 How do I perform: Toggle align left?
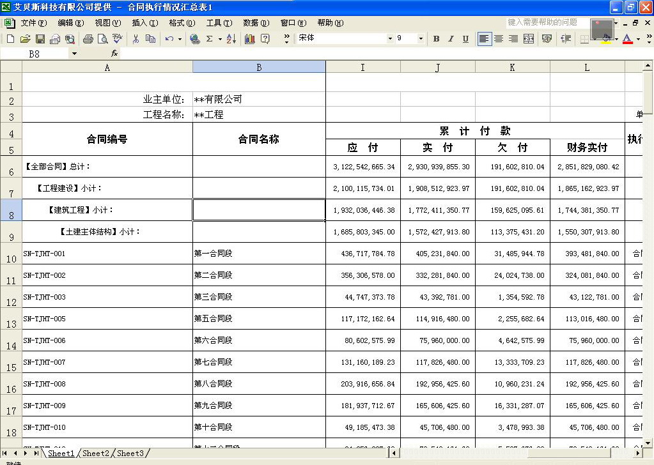coord(484,39)
